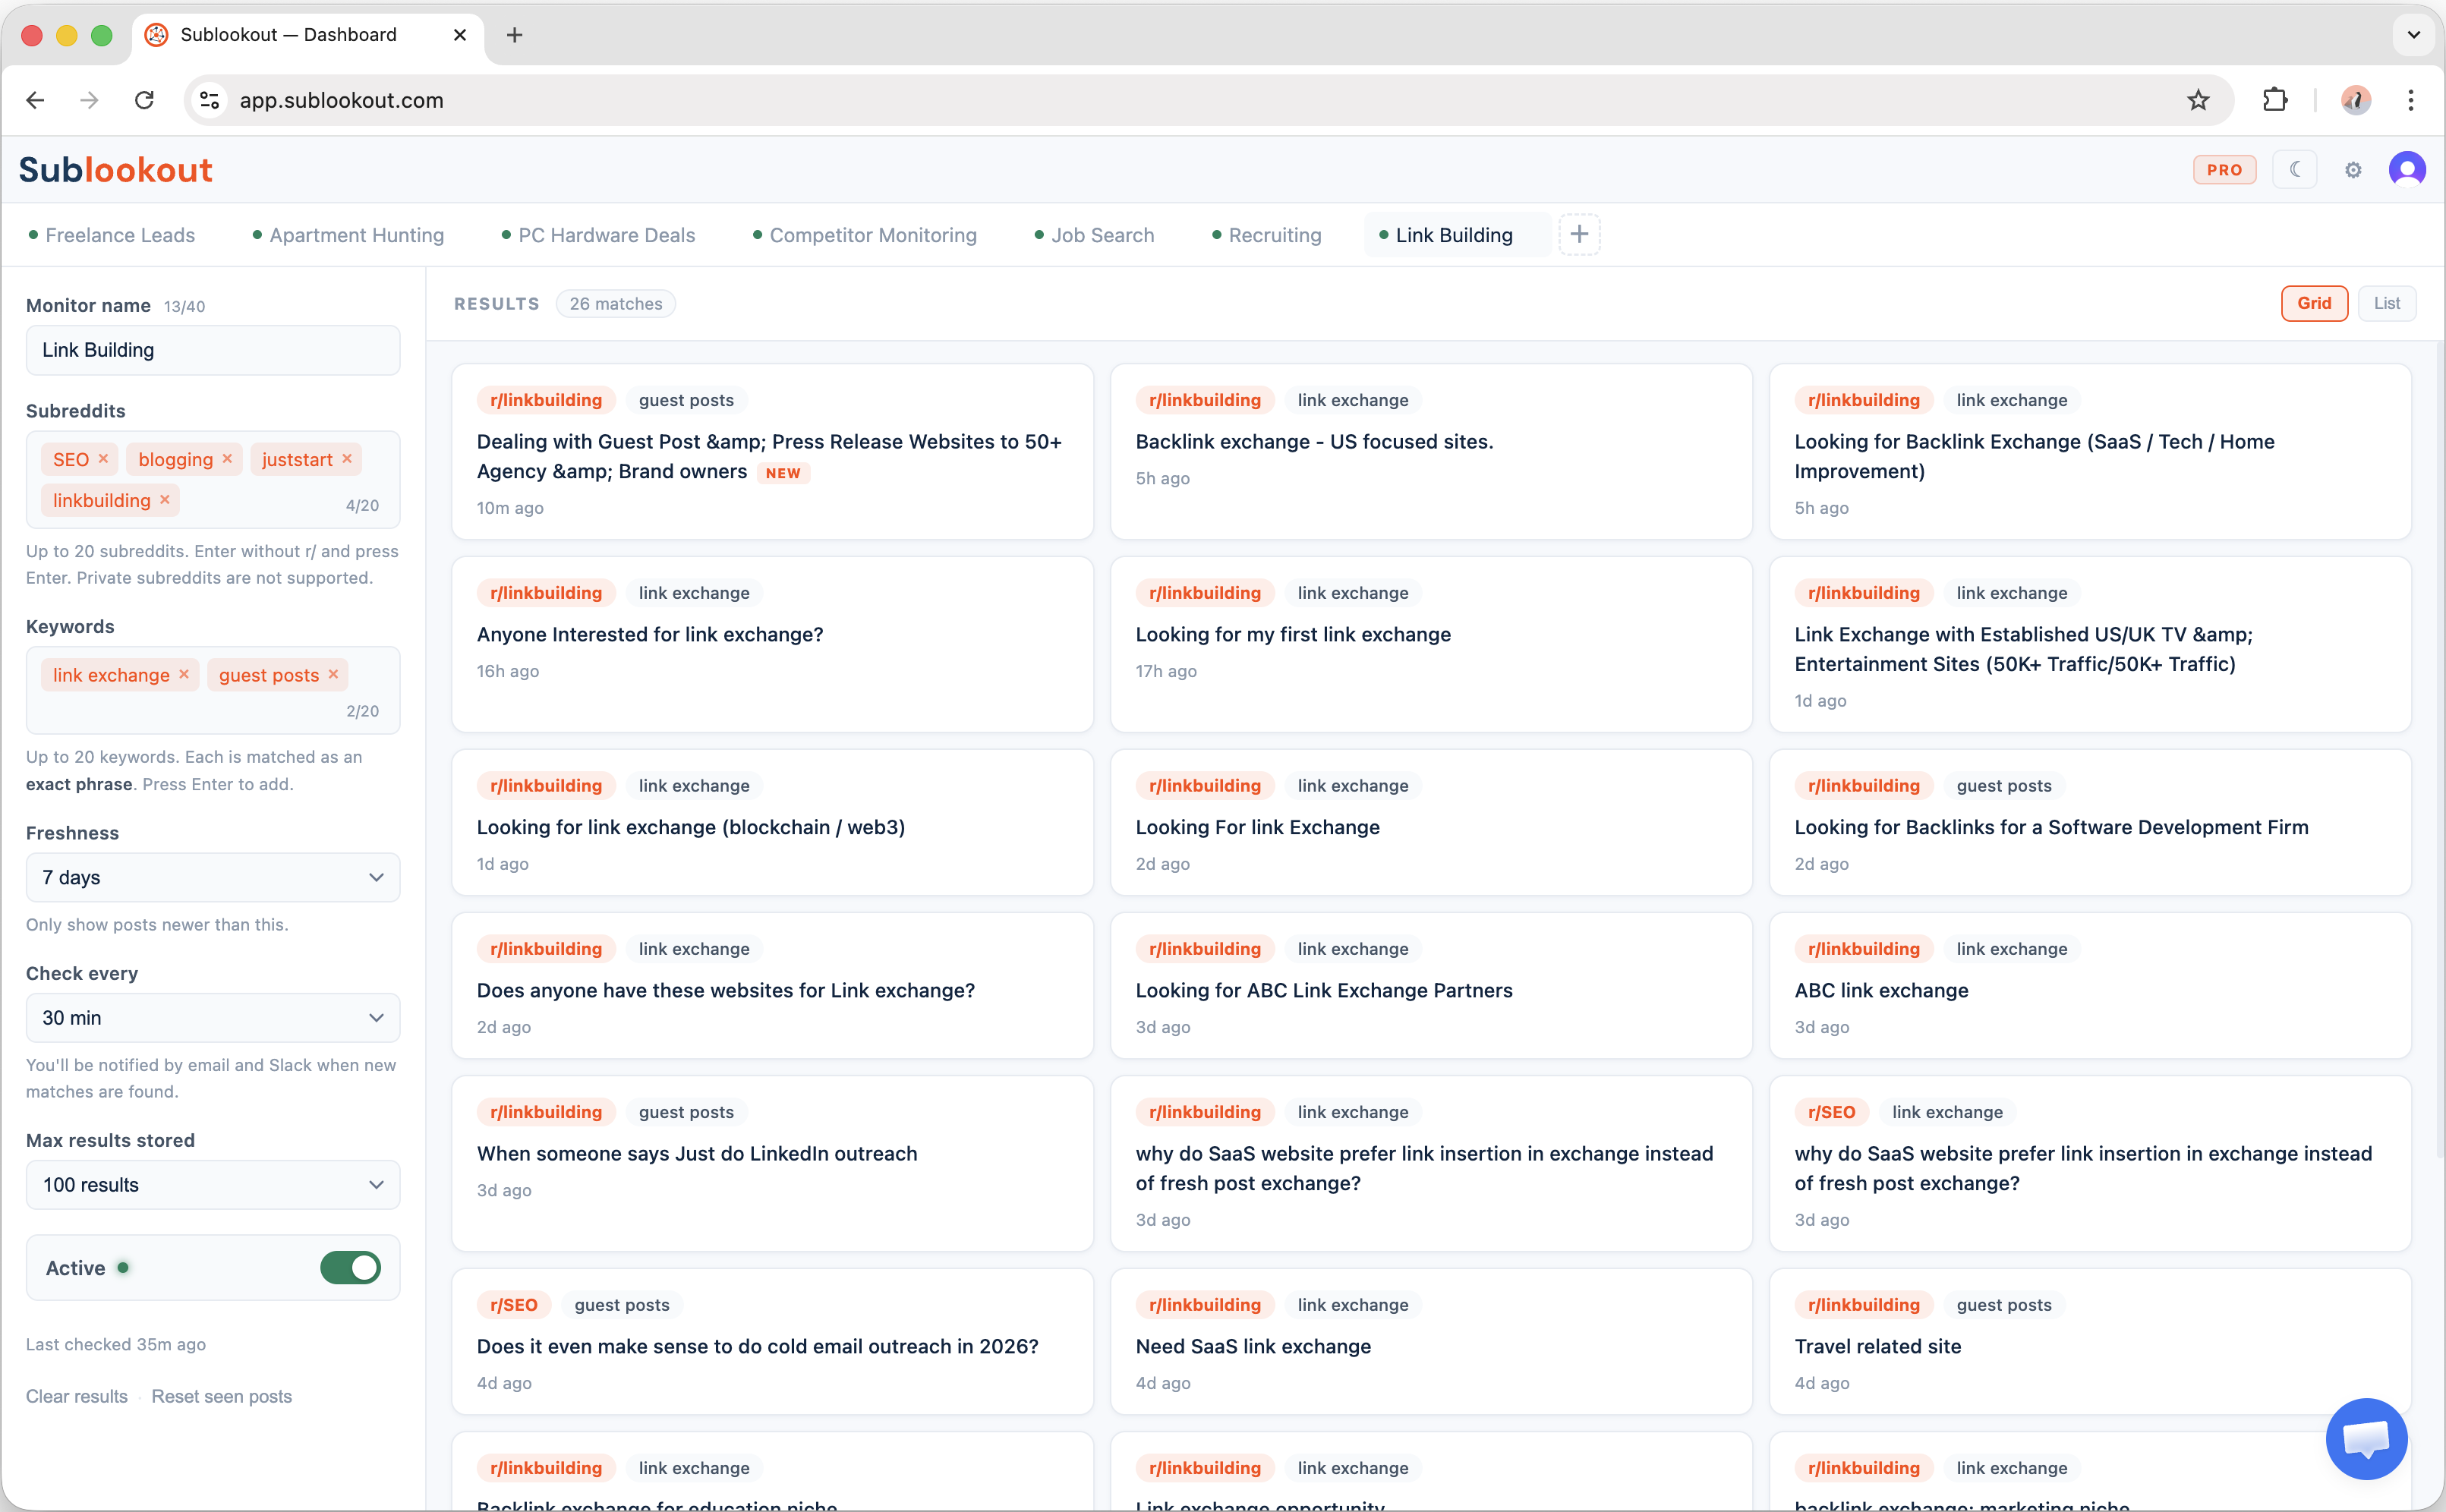
Task: Remove the SEO subreddit tag
Action: click(103, 459)
